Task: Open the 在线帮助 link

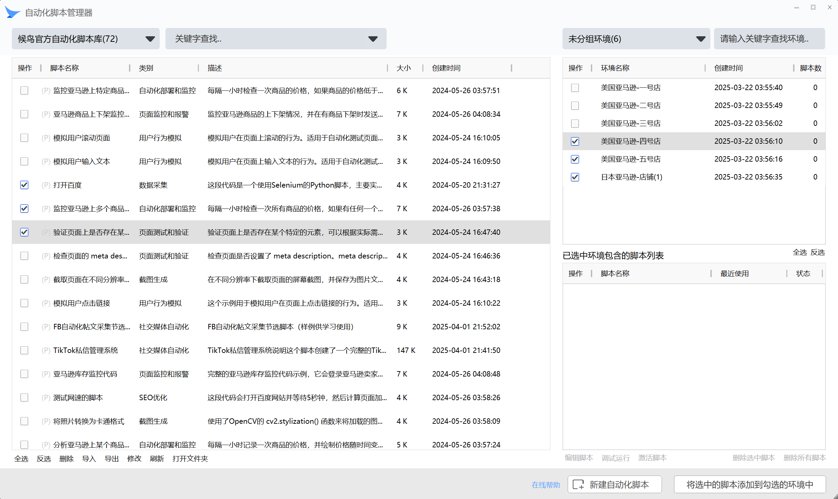Action: [x=546, y=485]
